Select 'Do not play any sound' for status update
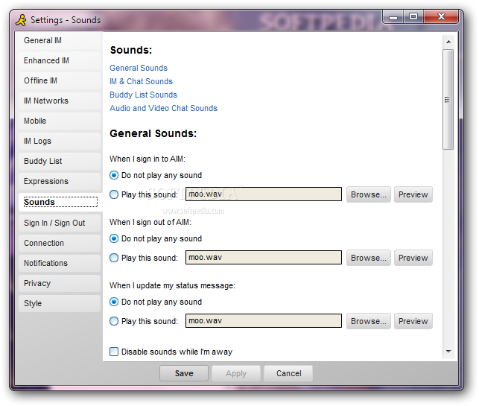This screenshot has width=479, height=406. click(114, 302)
